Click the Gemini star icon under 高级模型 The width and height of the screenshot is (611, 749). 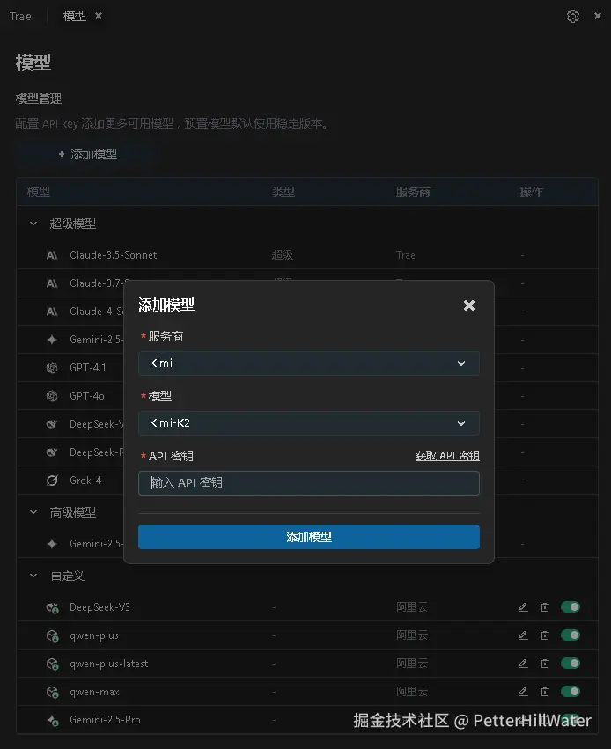52,544
